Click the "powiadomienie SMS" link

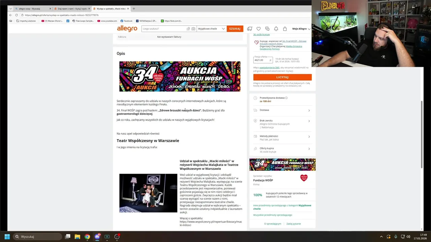(x=269, y=68)
